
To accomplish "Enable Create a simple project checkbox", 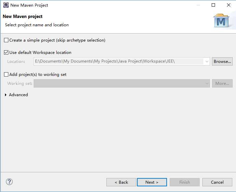I will tap(6, 40).
